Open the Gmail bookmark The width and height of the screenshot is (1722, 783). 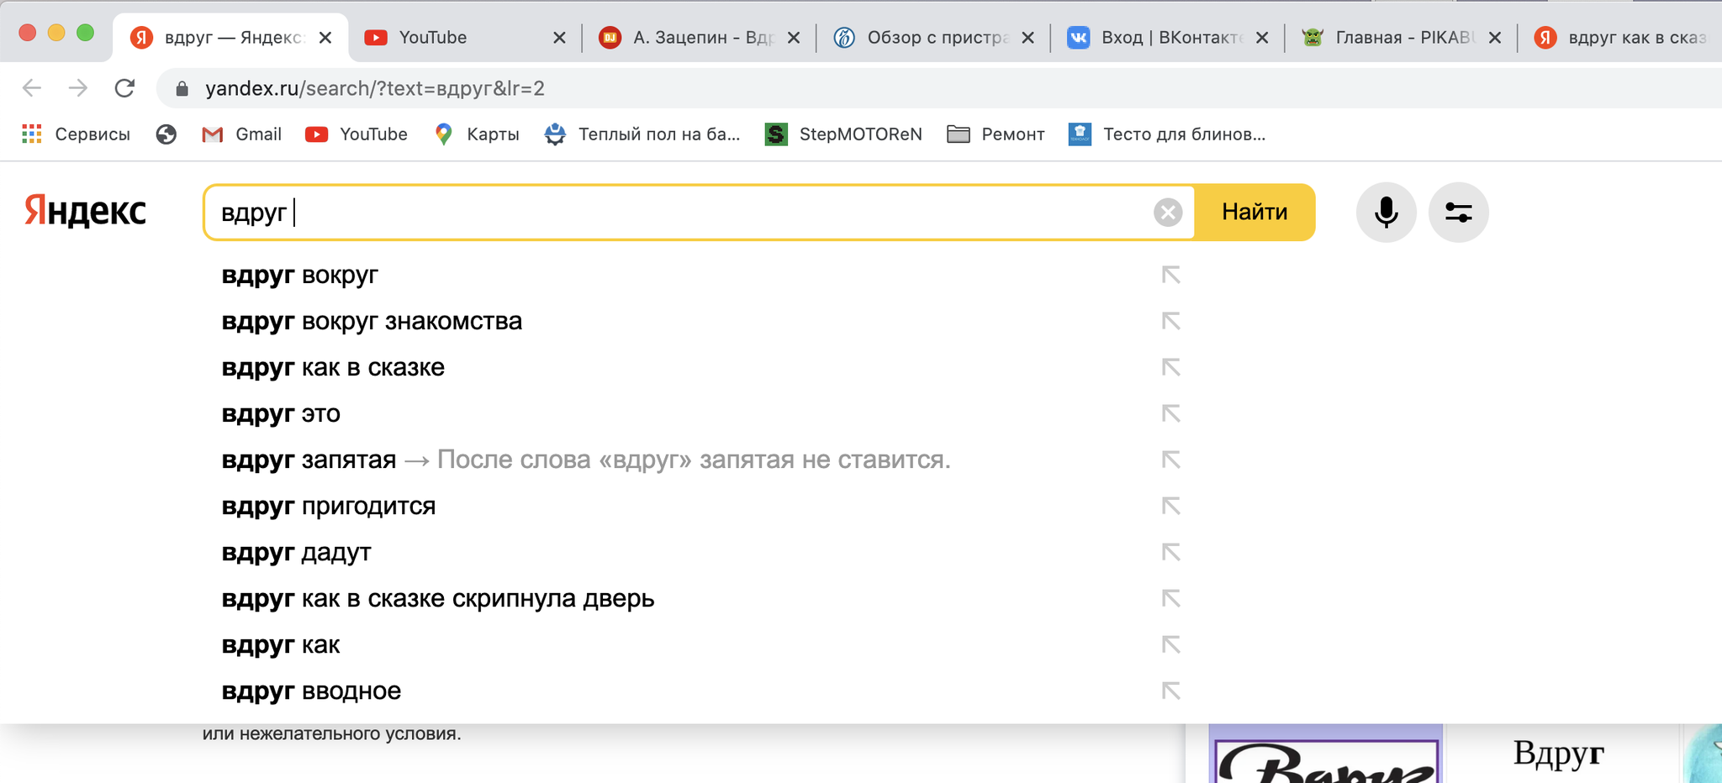click(242, 134)
